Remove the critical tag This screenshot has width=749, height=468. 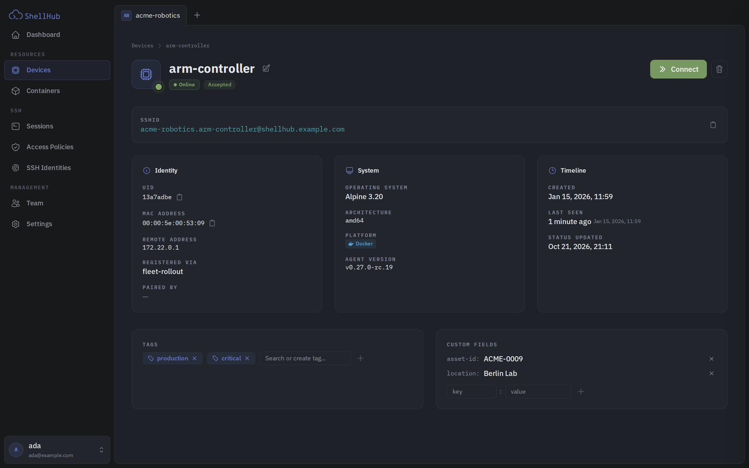(247, 358)
